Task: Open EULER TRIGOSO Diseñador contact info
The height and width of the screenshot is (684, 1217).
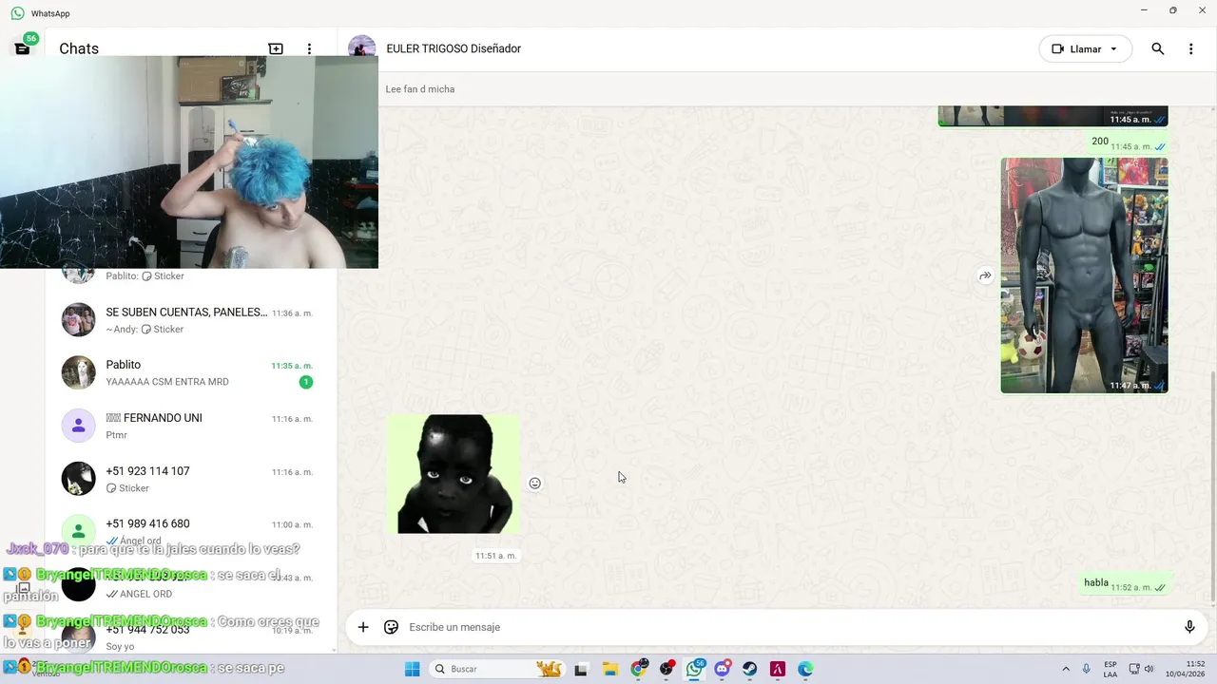Action: (x=454, y=48)
